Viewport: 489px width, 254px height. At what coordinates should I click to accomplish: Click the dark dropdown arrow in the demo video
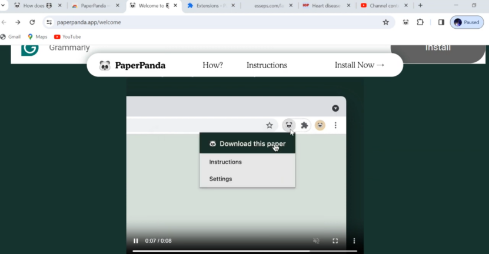click(x=335, y=108)
